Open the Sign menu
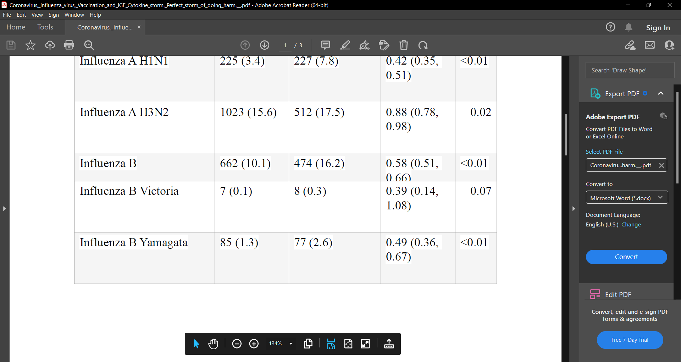 [54, 15]
